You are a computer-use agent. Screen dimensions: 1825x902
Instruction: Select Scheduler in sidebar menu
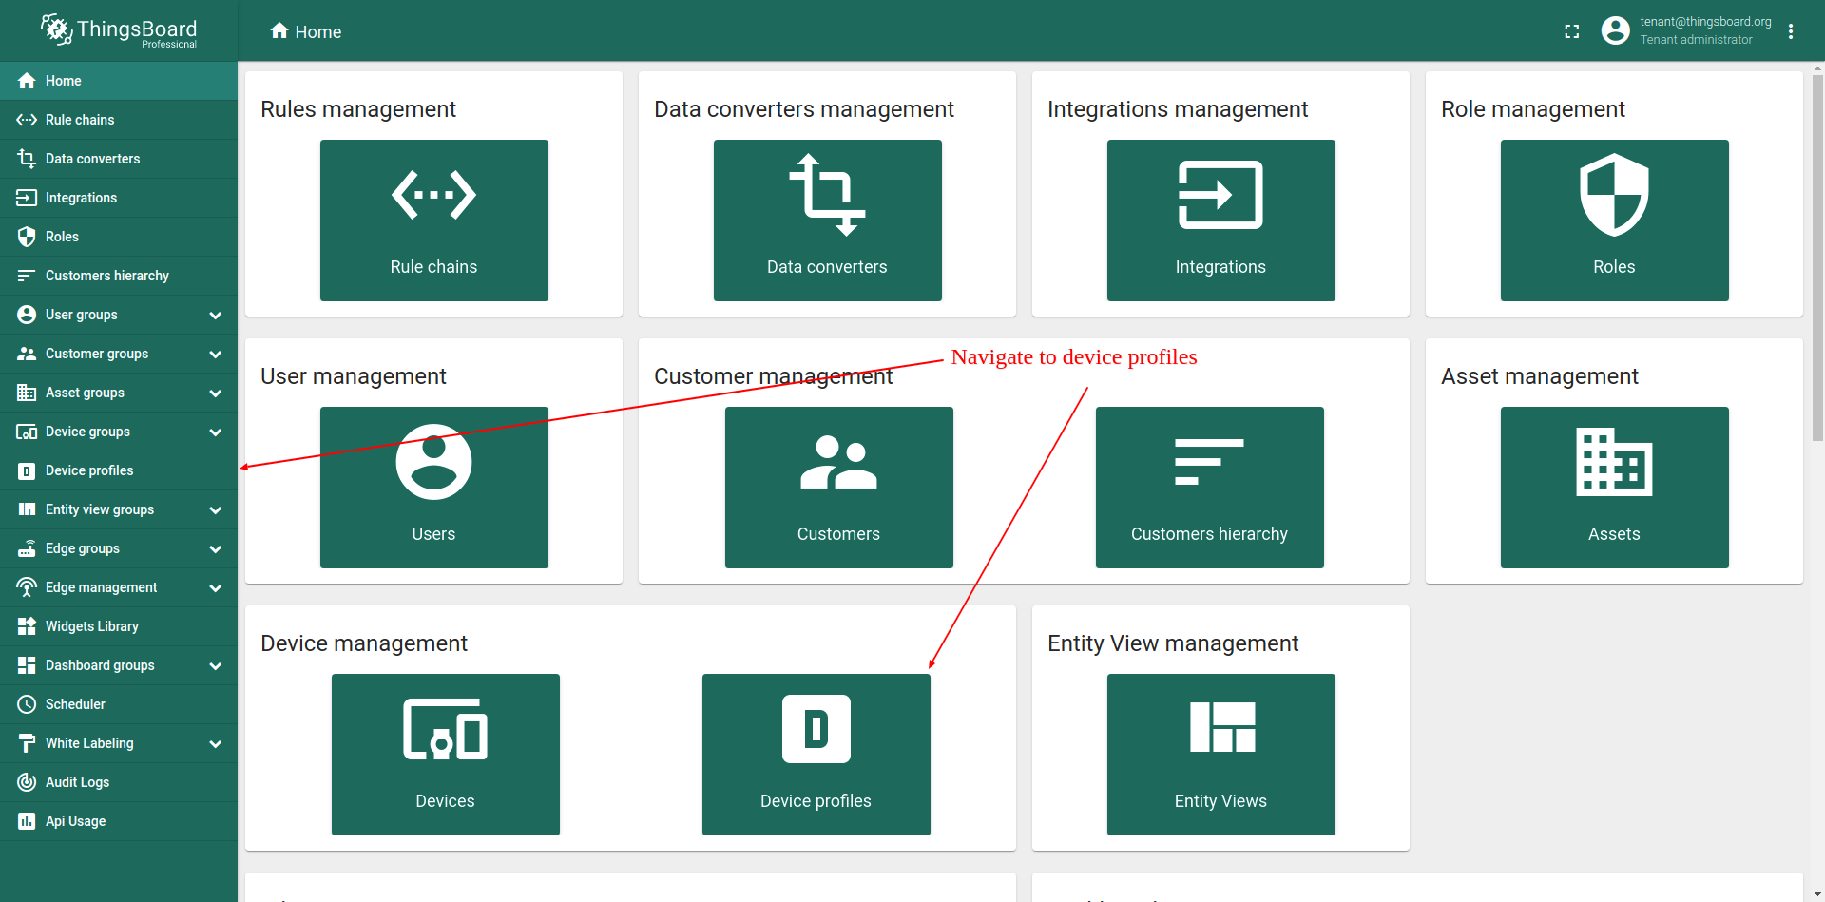pyautogui.click(x=119, y=704)
